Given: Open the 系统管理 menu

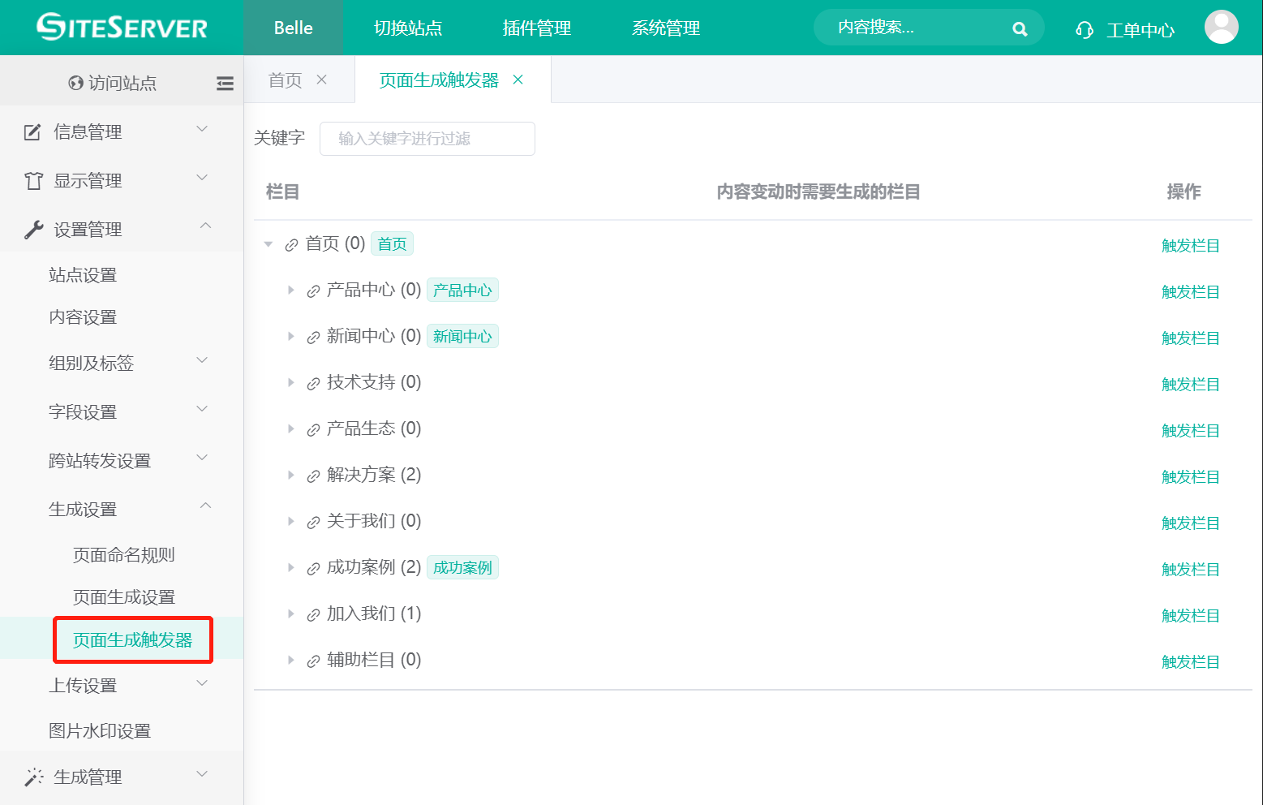Looking at the screenshot, I should point(665,28).
